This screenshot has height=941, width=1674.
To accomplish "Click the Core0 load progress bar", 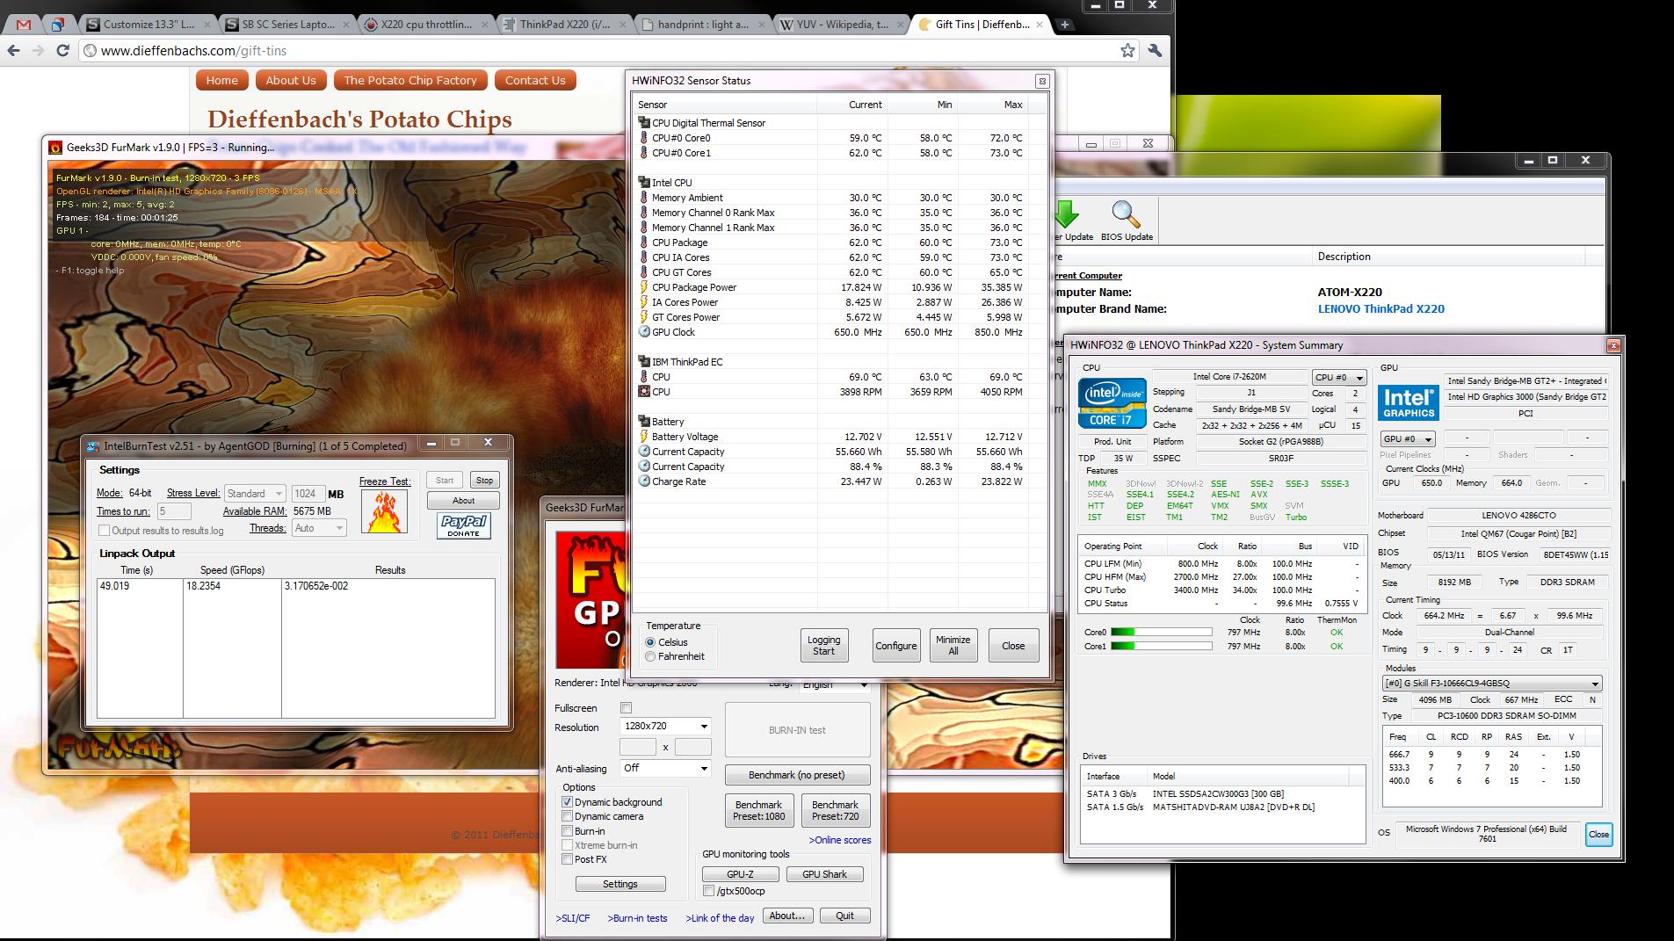I will coord(1161,632).
